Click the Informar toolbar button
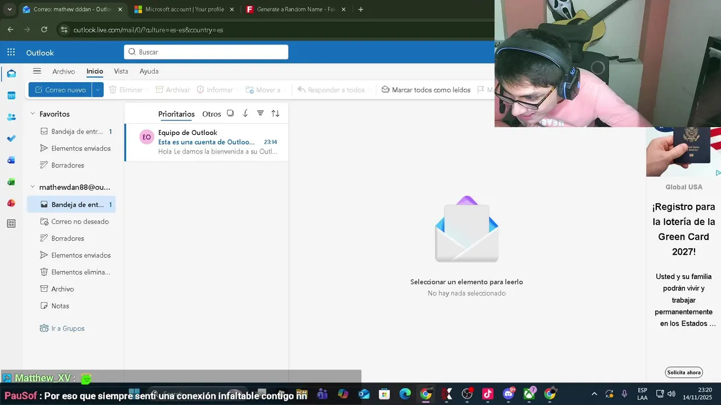This screenshot has height=405, width=721. pyautogui.click(x=215, y=90)
